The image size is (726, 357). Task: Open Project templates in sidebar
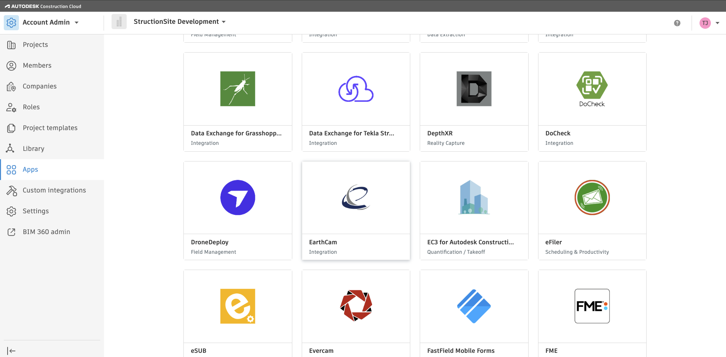click(50, 128)
